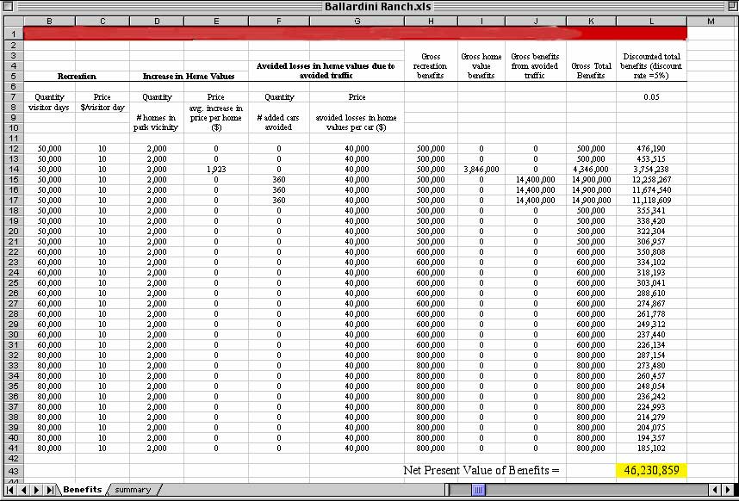The height and width of the screenshot is (501, 739).
Task: Select the yellow Net Present Value cell
Action: coord(651,470)
